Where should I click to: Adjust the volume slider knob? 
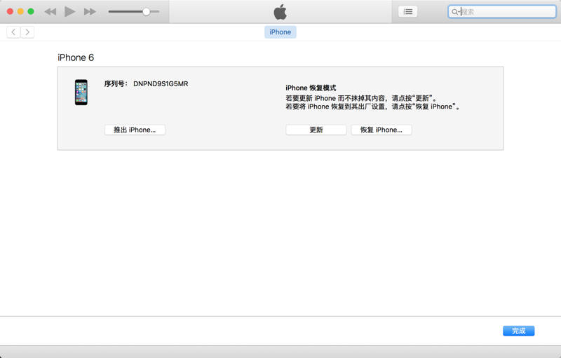146,12
